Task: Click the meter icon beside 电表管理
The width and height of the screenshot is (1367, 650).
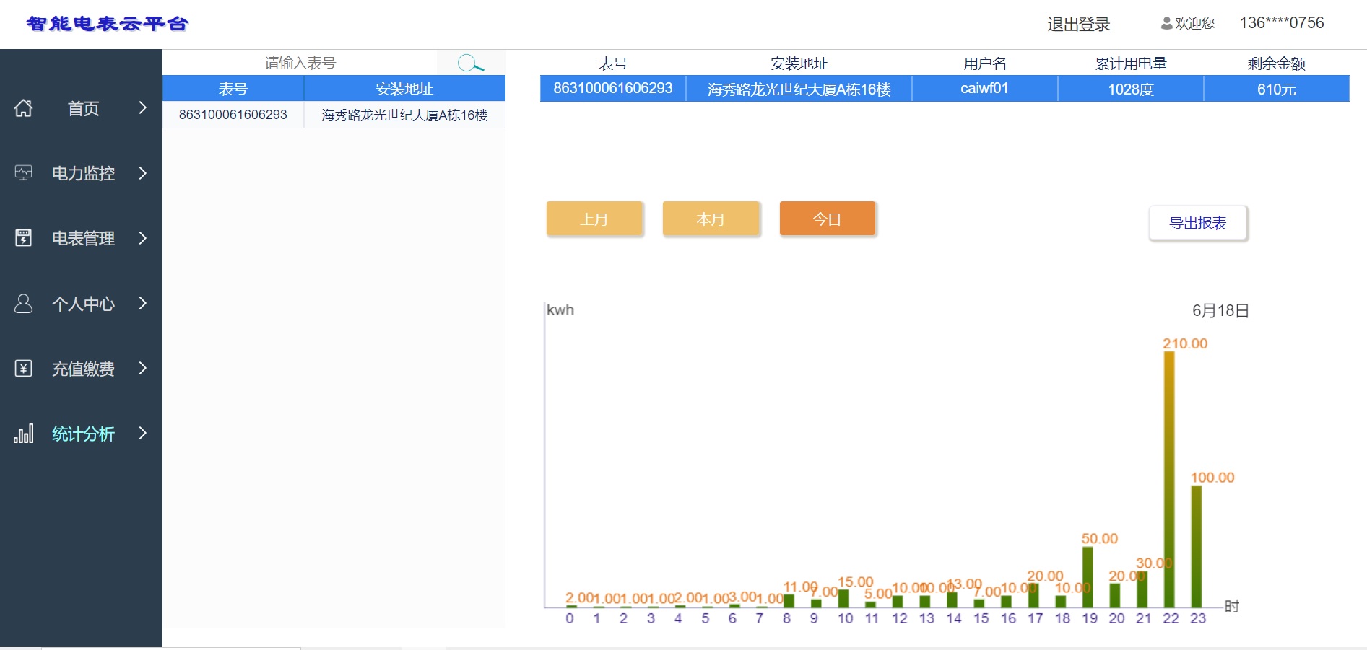Action: coord(23,238)
